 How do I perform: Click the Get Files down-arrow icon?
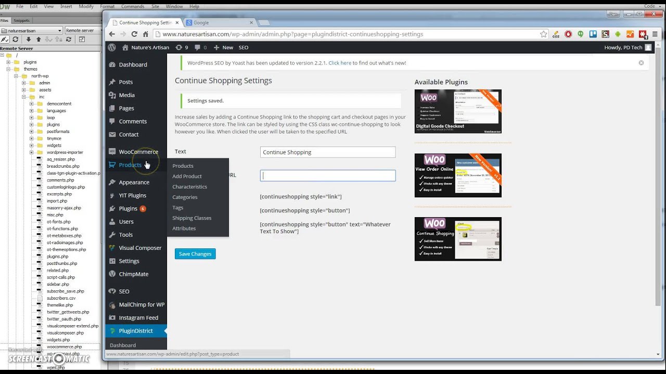pyautogui.click(x=29, y=39)
